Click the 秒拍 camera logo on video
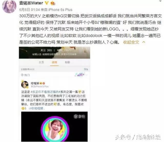This screenshot has height=142, width=164. click(x=79, y=116)
